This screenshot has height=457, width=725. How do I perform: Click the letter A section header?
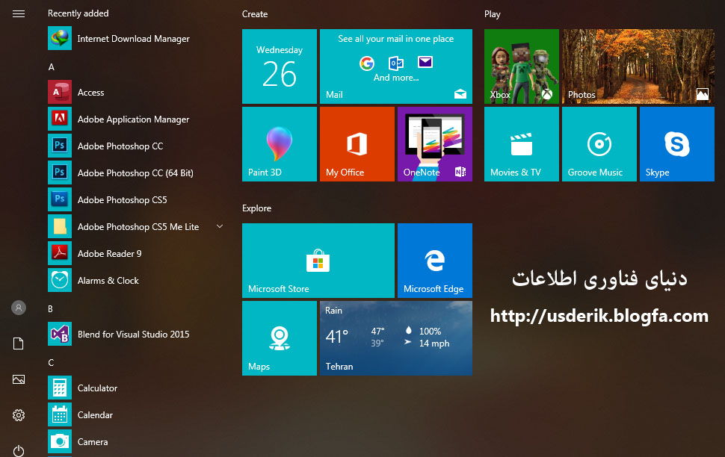point(52,67)
